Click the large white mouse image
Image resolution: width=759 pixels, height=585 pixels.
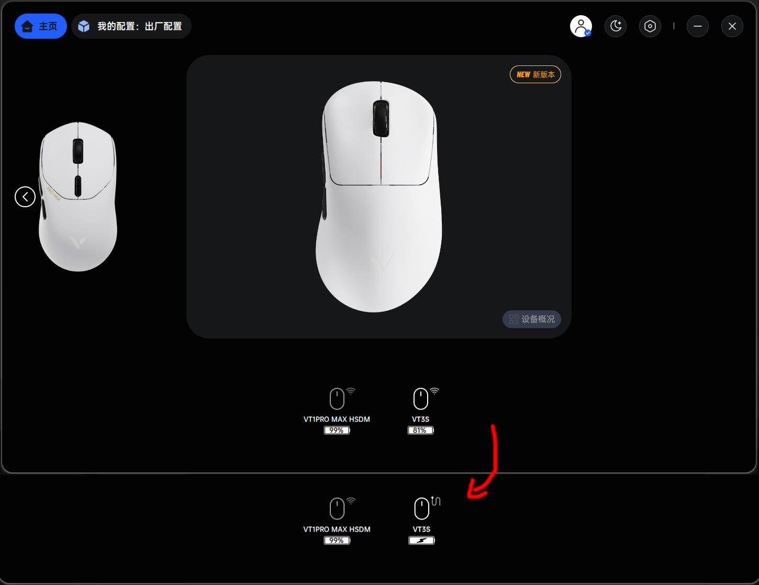379,197
